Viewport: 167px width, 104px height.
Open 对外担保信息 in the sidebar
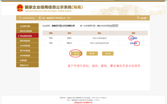click(x=27, y=56)
